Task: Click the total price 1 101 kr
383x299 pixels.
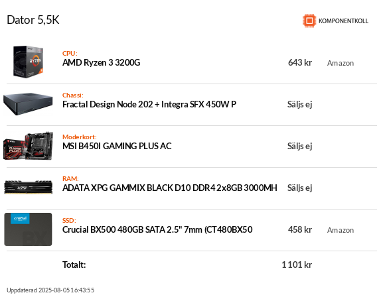Action: coord(297,265)
